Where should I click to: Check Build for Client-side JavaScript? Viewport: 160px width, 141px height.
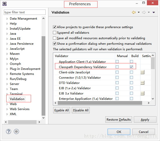pos(132,72)
